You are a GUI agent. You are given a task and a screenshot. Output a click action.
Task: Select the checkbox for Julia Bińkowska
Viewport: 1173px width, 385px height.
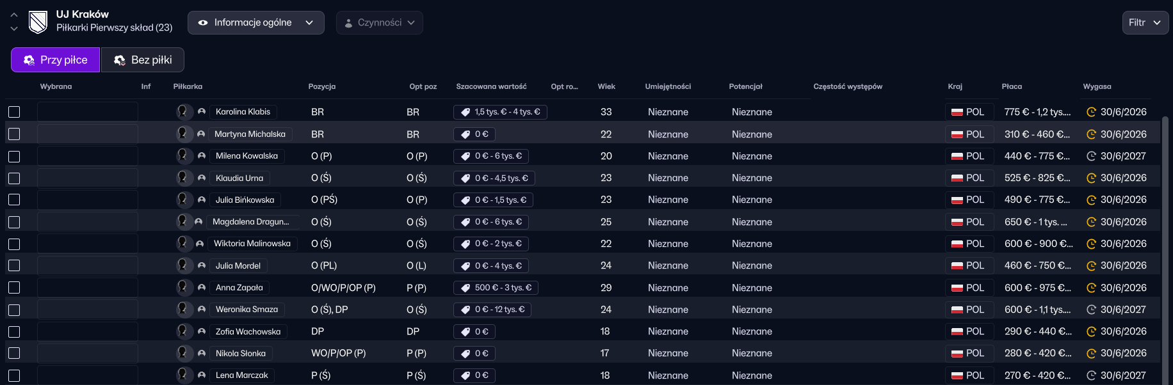click(x=14, y=200)
